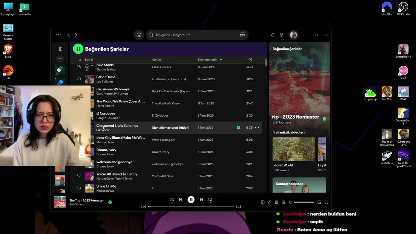Viewport: 416px width, 234px height.
Task: Open the mini player
Action: point(319,202)
